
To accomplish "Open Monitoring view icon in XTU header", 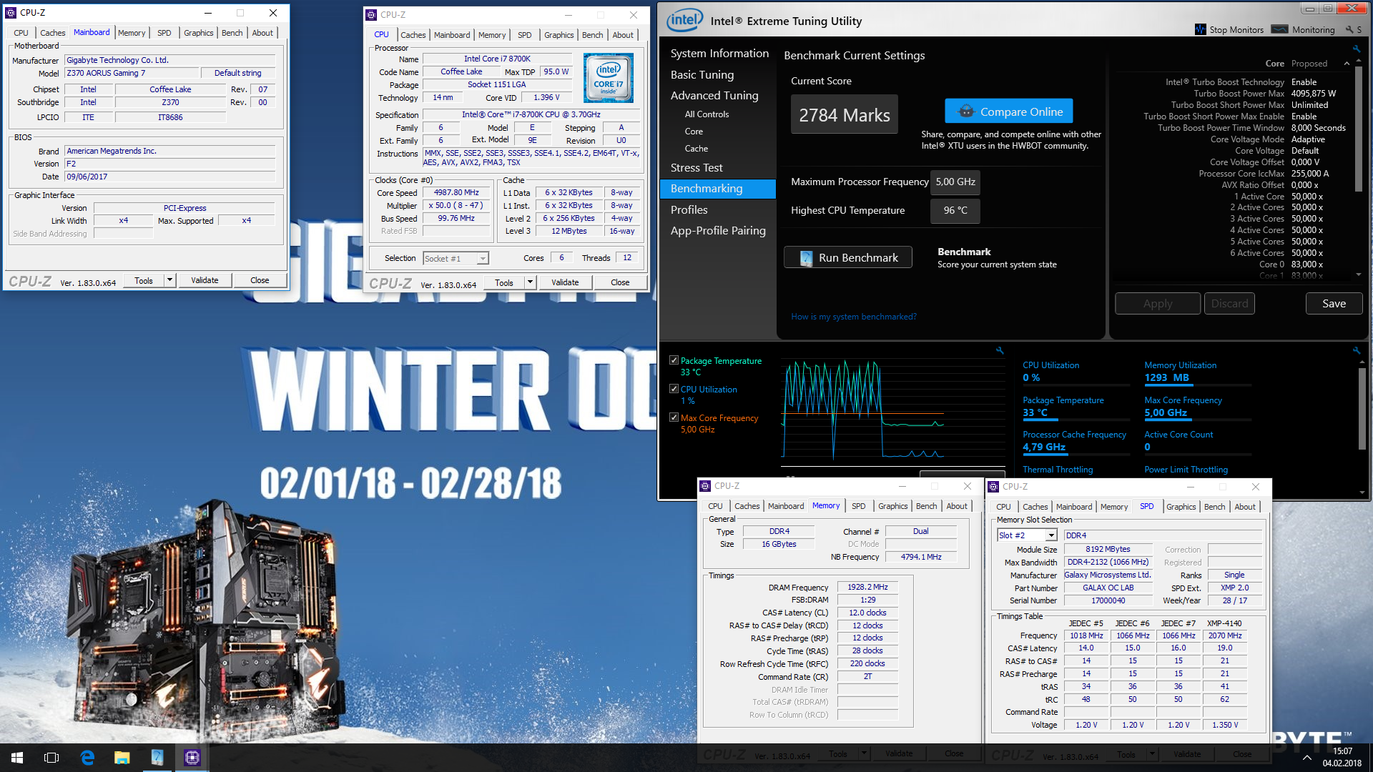I will pos(1280,29).
